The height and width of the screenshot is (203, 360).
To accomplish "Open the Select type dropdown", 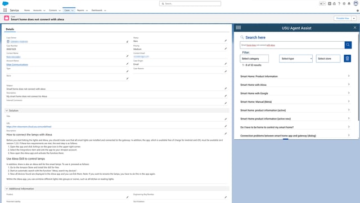I will point(296,59).
